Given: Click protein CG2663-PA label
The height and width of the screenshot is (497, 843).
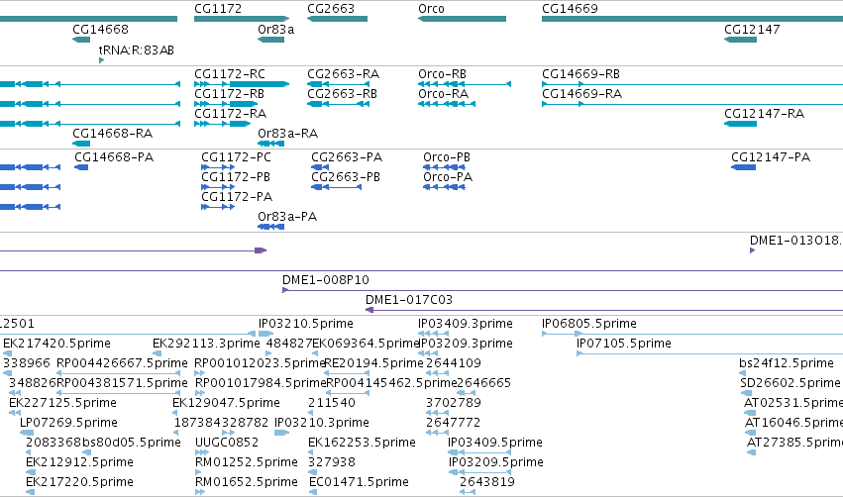Looking at the screenshot, I should [347, 157].
